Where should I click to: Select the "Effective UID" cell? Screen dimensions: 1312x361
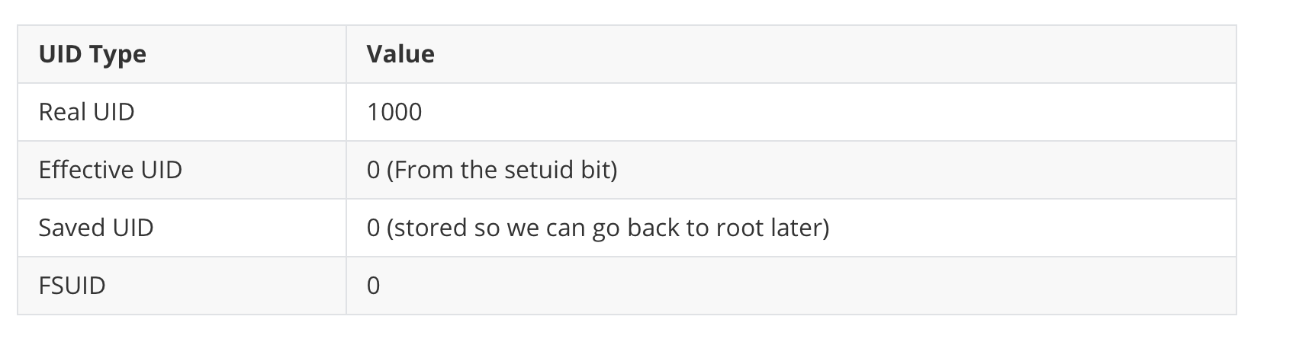tap(111, 170)
